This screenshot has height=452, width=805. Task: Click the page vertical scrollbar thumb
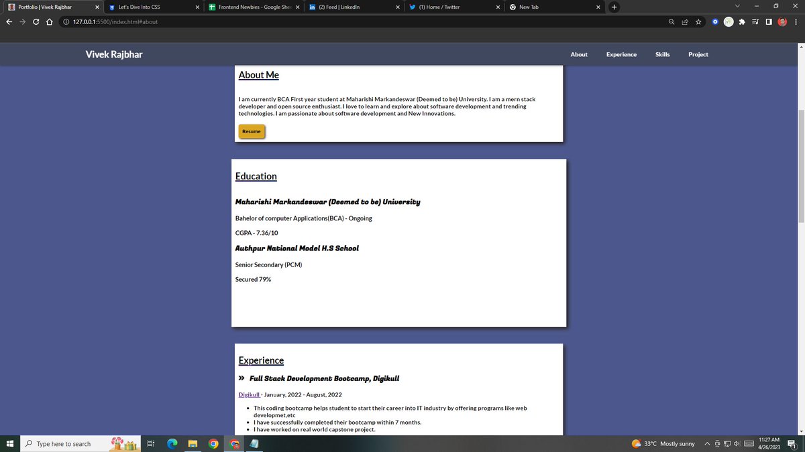(x=800, y=165)
